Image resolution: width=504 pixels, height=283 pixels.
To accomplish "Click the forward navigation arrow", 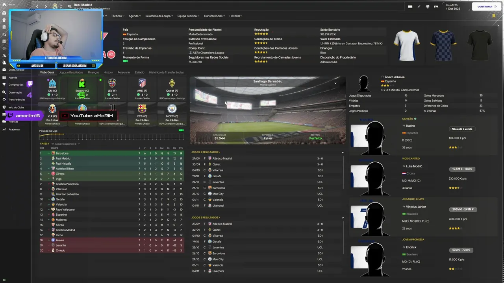I will point(46,6).
